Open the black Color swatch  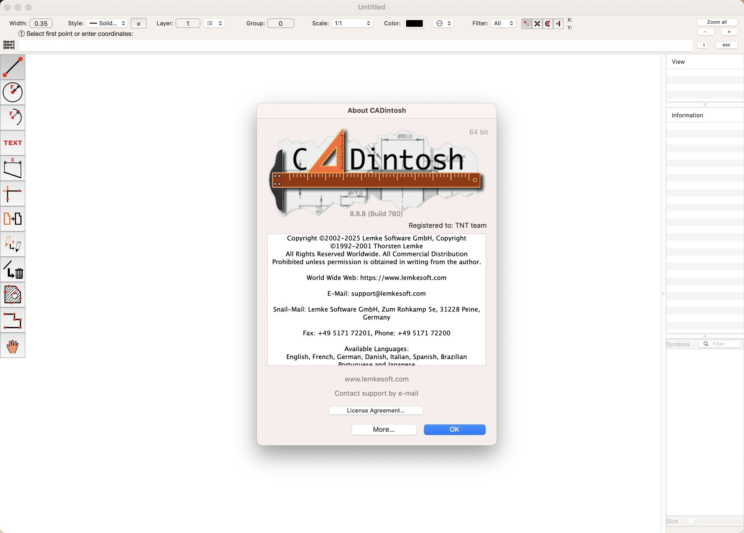point(414,23)
